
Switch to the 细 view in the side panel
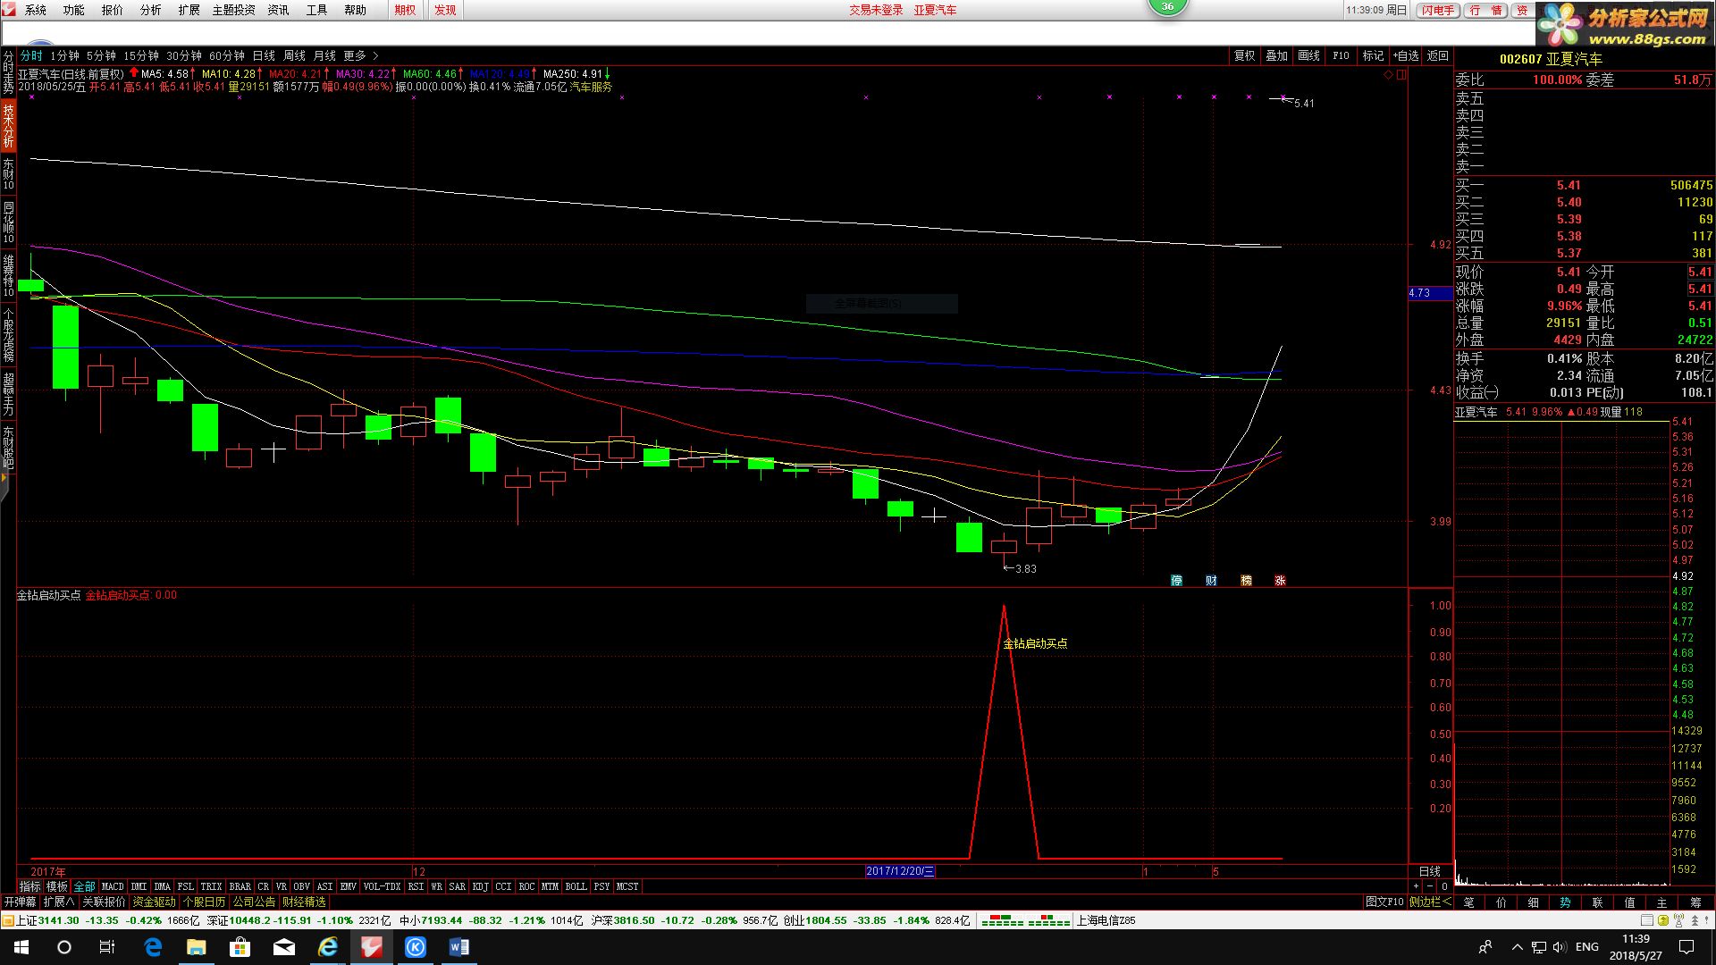click(x=1533, y=902)
